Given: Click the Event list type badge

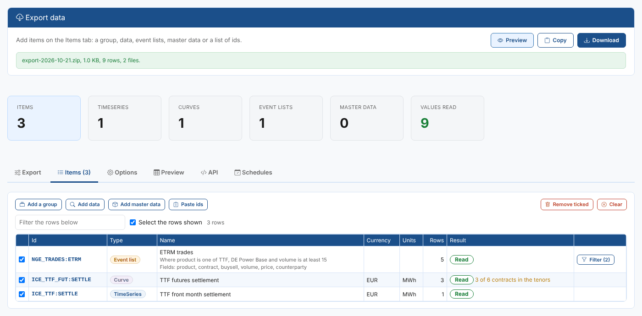Looking at the screenshot, I should (125, 260).
